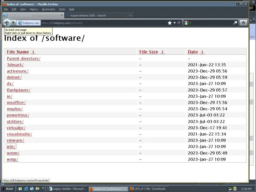The image size is (256, 192).
Task: Switch to Legacy Update taskbar window
Action: tap(67, 189)
